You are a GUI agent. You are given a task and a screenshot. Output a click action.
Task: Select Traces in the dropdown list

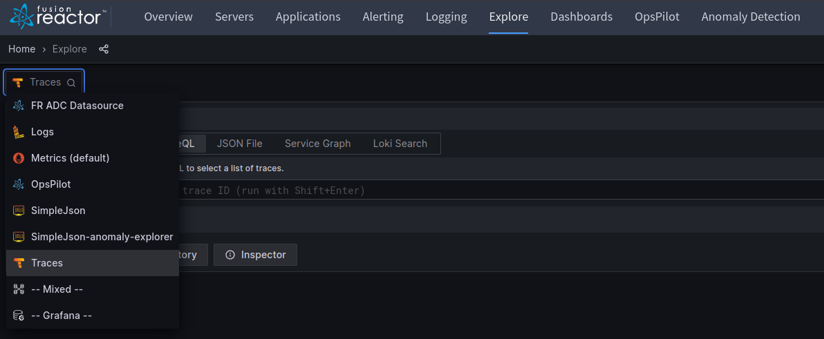point(93,263)
